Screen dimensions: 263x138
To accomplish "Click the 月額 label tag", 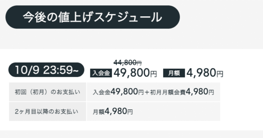I will (x=174, y=73).
